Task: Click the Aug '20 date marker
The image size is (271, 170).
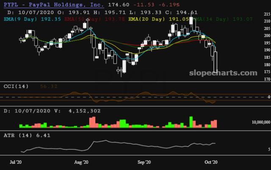Action: [81, 162]
